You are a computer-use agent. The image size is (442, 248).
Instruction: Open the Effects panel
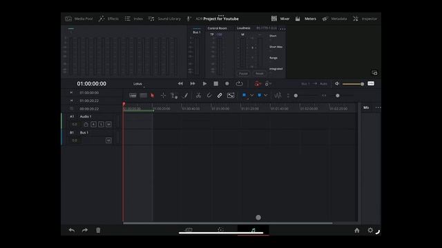click(108, 19)
